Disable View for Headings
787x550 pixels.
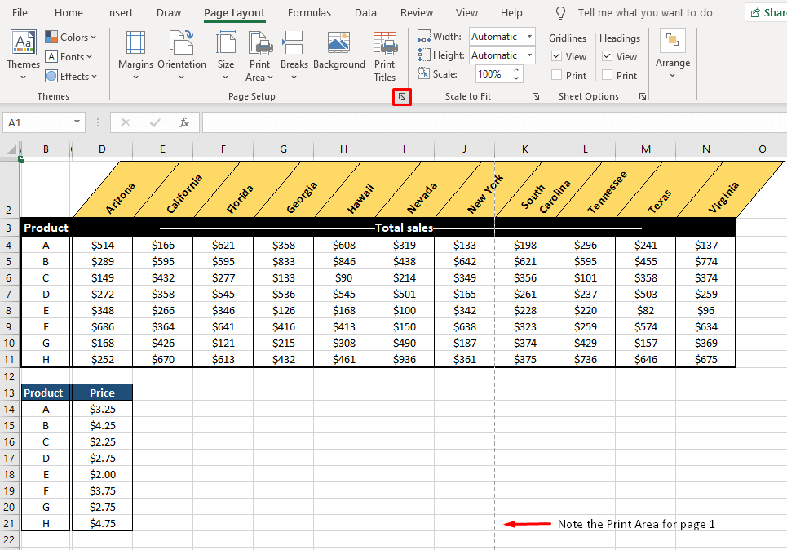tap(608, 56)
